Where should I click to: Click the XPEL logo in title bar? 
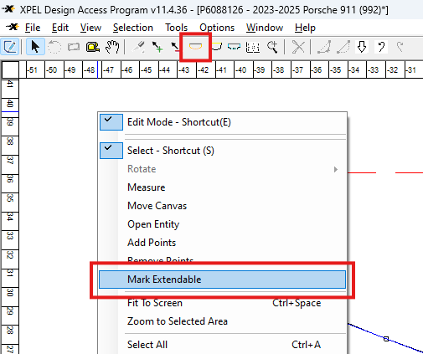8,9
